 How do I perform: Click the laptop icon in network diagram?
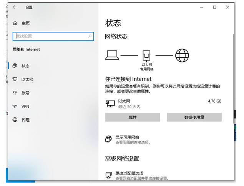(112, 55)
